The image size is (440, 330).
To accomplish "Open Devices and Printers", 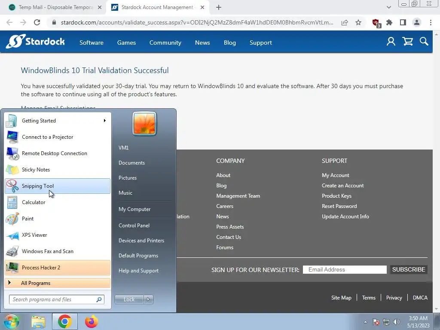I will pos(141,241).
